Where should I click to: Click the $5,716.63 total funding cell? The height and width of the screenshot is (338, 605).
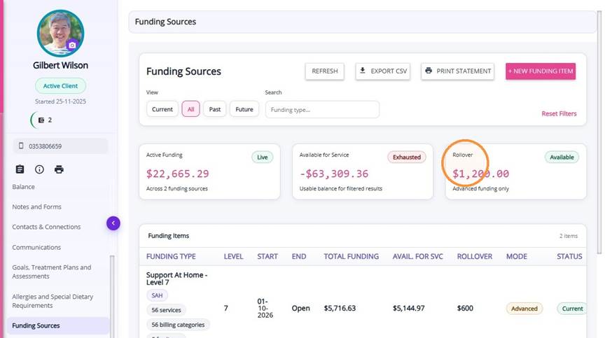point(340,309)
